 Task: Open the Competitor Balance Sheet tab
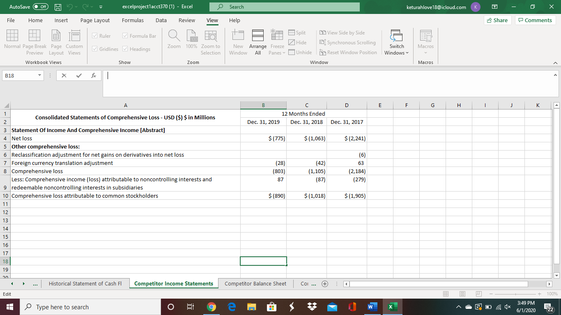(x=255, y=283)
